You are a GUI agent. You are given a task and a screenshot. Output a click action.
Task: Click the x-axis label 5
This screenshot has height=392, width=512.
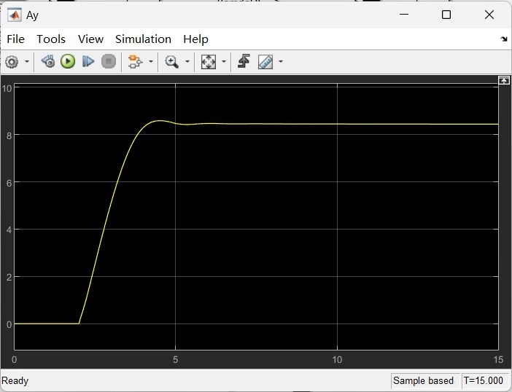click(x=175, y=359)
